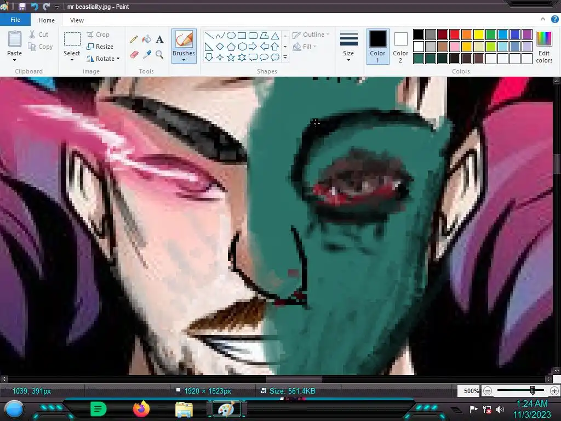The width and height of the screenshot is (561, 421).
Task: Click the Copy button
Action: (41, 47)
